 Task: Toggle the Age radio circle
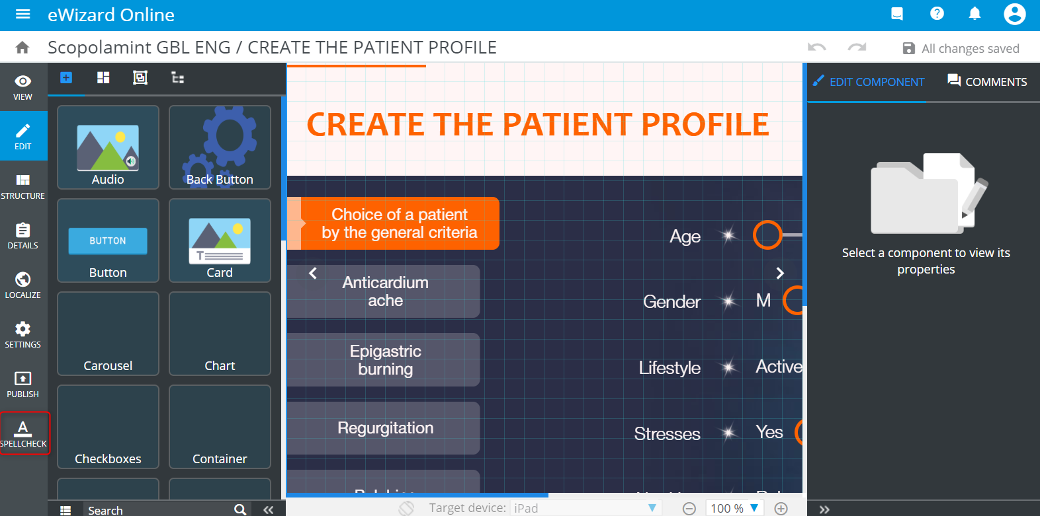click(x=767, y=235)
